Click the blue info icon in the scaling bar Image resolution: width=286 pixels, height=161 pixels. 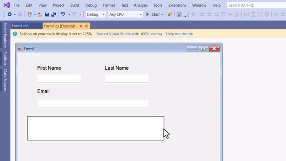pos(15,34)
